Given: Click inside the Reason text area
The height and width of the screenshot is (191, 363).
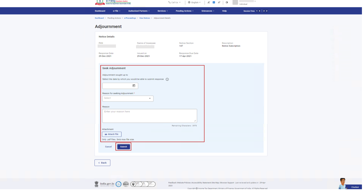Looking at the screenshot, I should coord(150,116).
